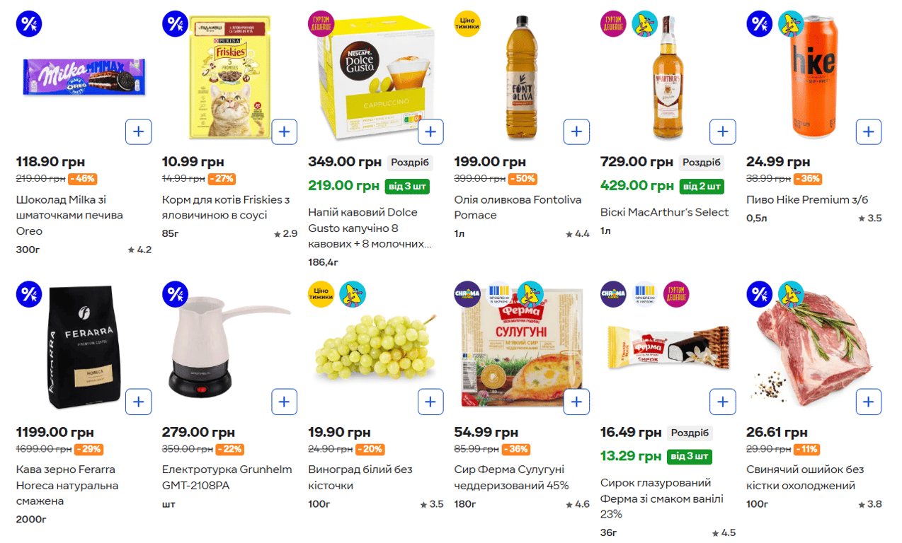The height and width of the screenshot is (543, 902).
Task: Add Hike Premium beer to cart
Action: click(x=869, y=132)
